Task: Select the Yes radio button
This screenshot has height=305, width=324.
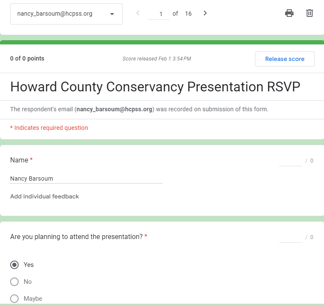Action: coord(14,265)
